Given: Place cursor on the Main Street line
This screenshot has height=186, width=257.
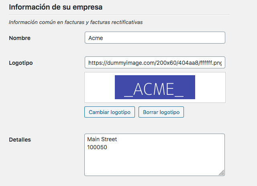Looking at the screenshot, I should tap(102, 139).
